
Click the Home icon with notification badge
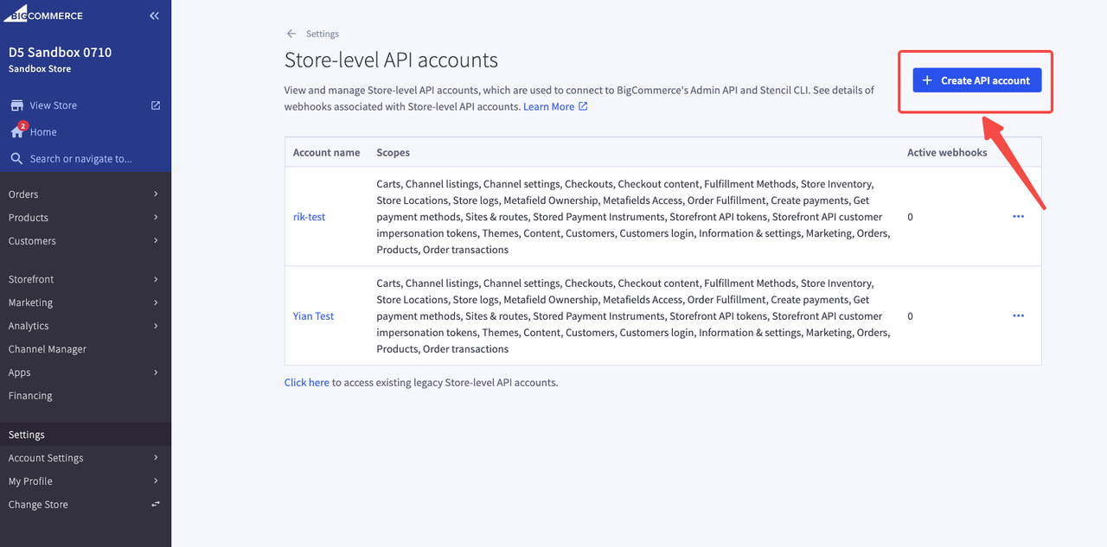click(x=17, y=131)
